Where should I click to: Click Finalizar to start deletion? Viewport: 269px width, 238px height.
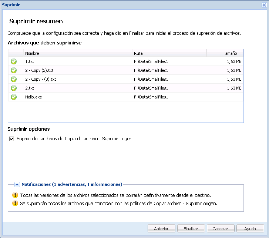click(x=191, y=229)
